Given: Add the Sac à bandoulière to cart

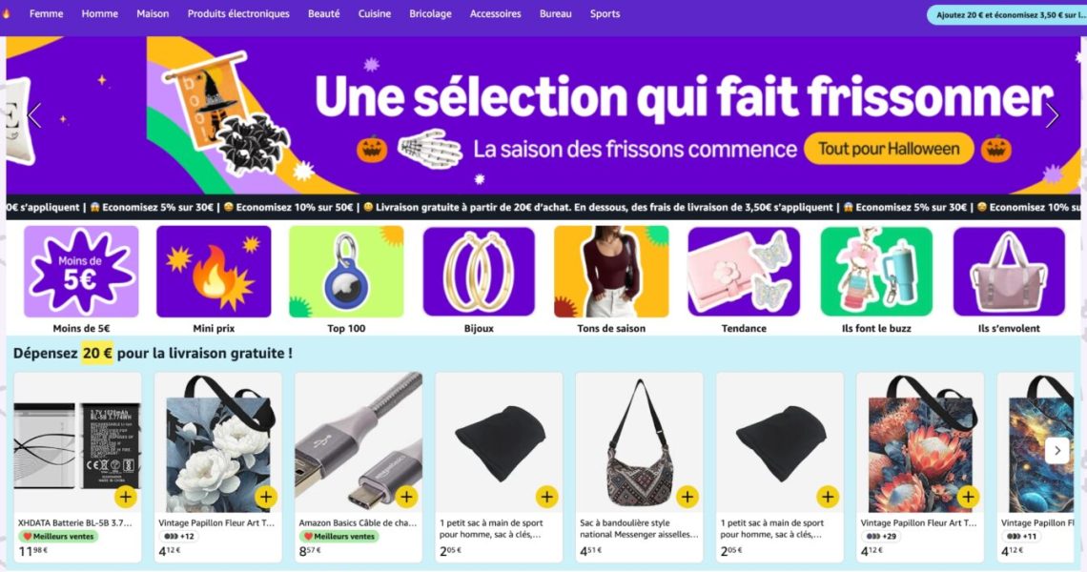Looking at the screenshot, I should click(687, 497).
